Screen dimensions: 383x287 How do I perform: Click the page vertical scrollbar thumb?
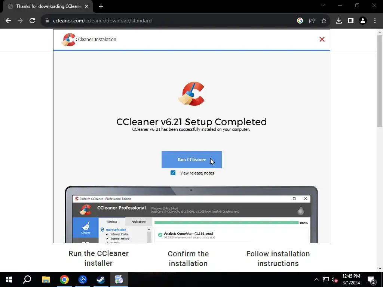380,81
